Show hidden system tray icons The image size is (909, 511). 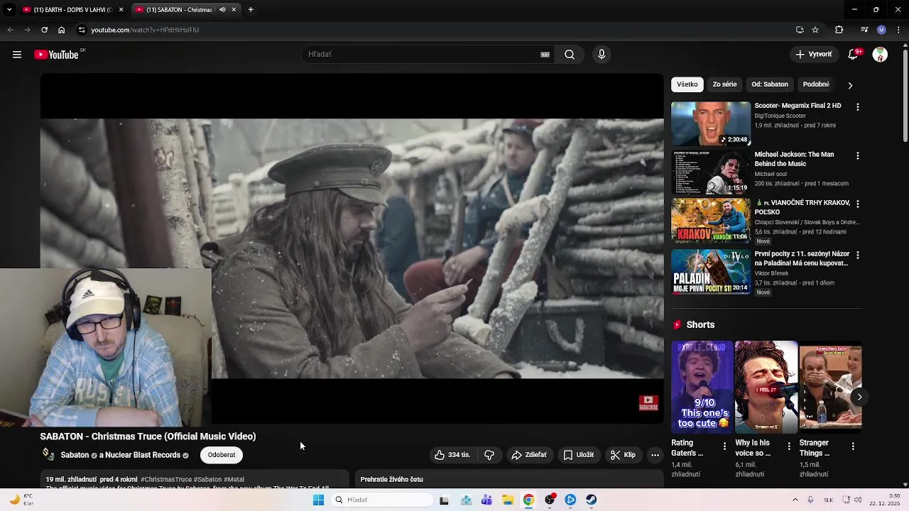point(795,500)
